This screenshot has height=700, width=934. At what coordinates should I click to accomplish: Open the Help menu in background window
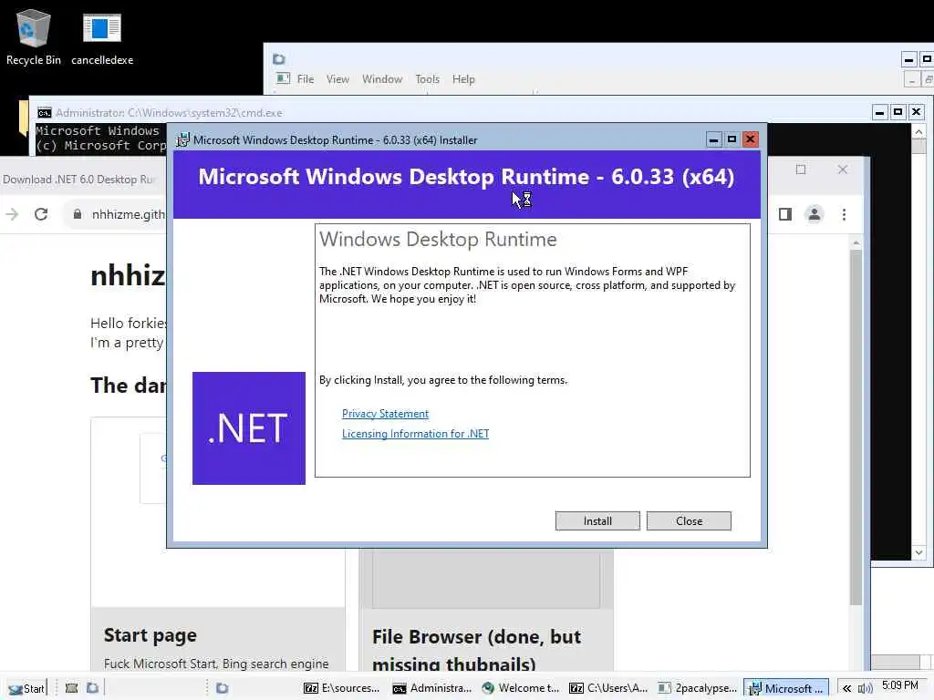(462, 79)
